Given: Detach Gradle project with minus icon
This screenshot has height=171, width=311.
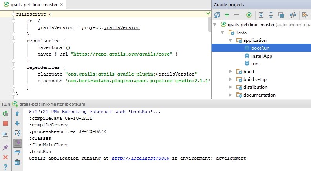Looking at the screenshot, I should (x=237, y=15).
